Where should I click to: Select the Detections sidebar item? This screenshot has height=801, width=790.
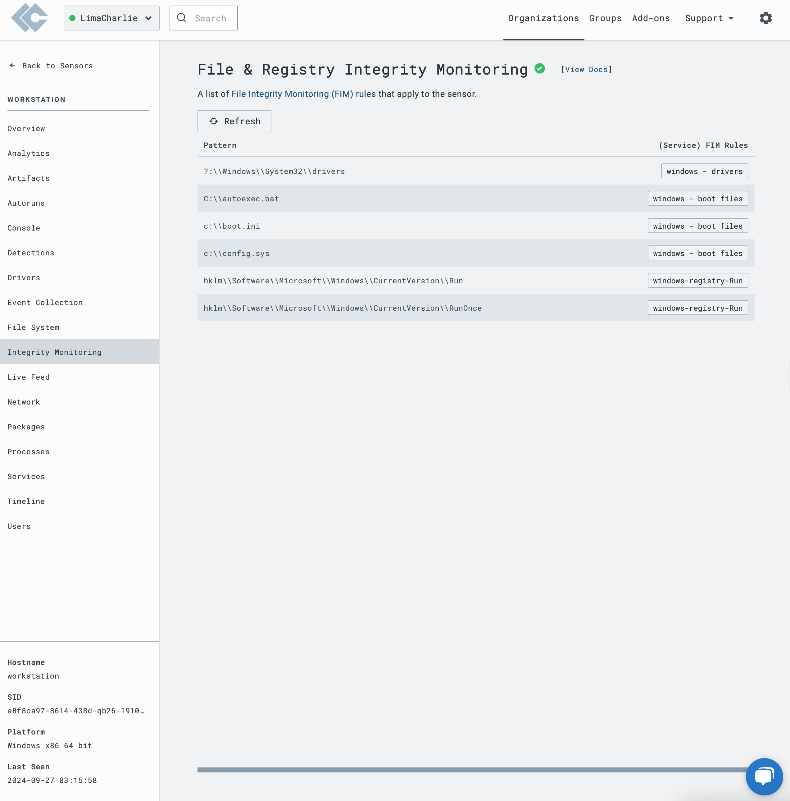tap(30, 253)
